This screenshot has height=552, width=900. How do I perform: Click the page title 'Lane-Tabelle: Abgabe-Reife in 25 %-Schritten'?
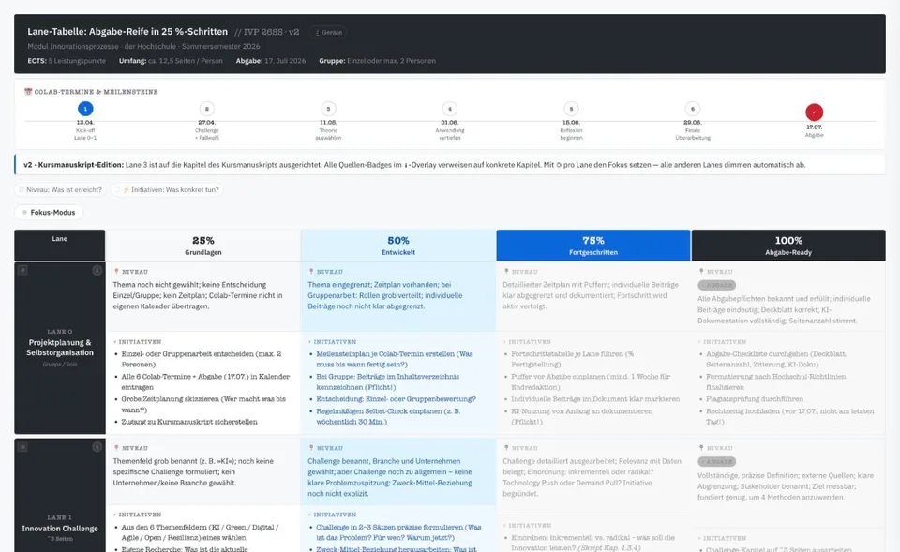127,32
